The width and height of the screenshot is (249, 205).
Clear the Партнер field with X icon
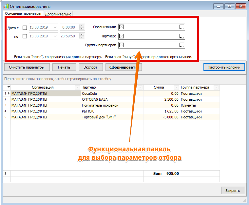point(122,36)
